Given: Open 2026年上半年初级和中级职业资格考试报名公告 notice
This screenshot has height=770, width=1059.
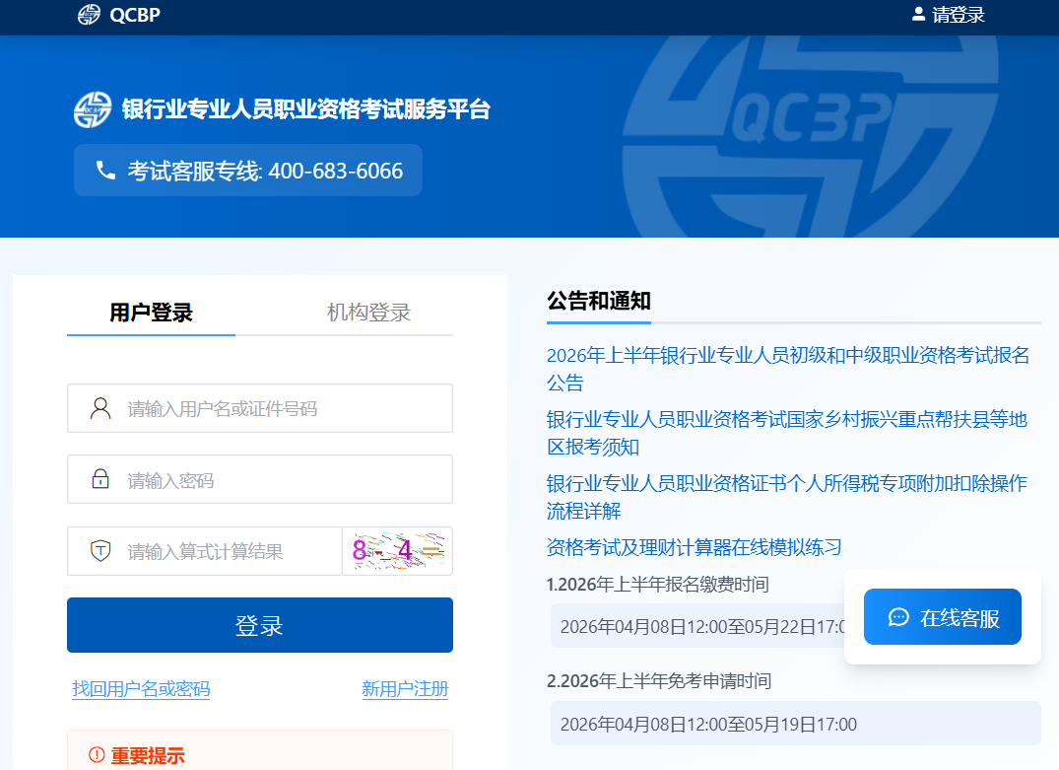Looking at the screenshot, I should [x=787, y=369].
